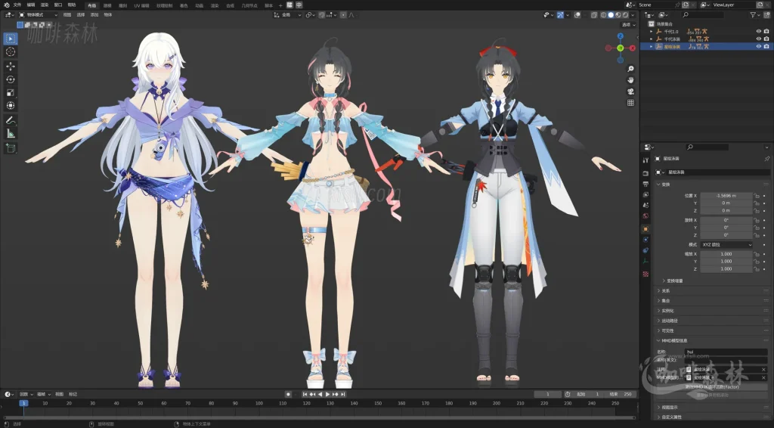Click the viewport pan hand icon

[x=630, y=80]
